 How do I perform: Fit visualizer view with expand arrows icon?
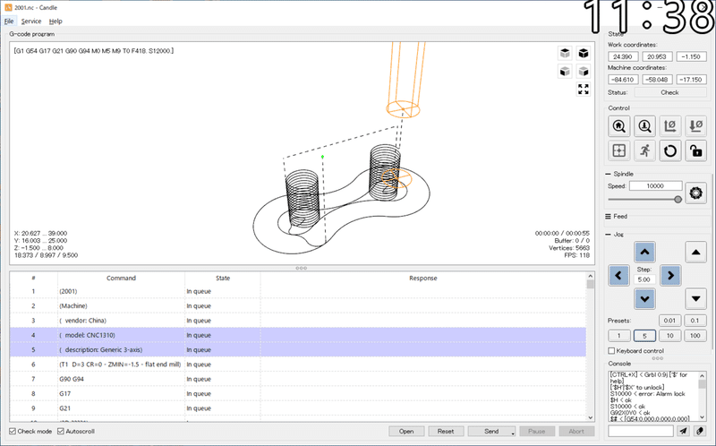coord(584,89)
